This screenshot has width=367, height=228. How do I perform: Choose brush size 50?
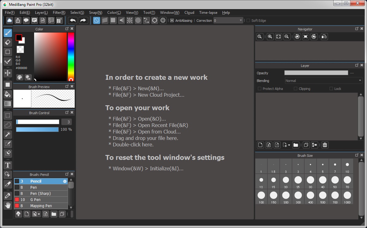pos(335,180)
